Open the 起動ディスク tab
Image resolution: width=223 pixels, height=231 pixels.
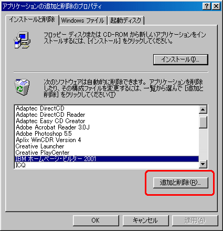coord(126,21)
